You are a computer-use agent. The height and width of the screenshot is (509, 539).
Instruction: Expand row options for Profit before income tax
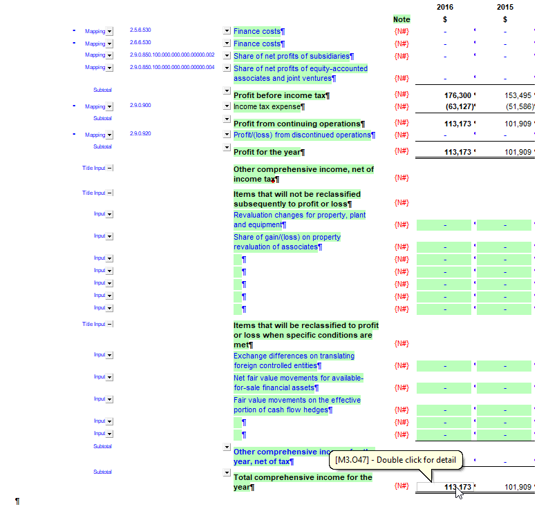pyautogui.click(x=227, y=90)
